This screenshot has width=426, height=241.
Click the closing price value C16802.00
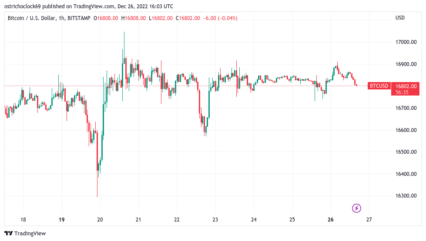pyautogui.click(x=188, y=18)
